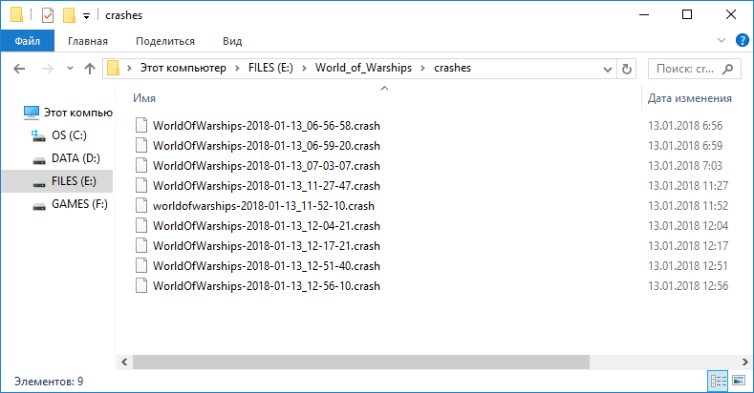Click the date 13.01.2018 11:27
754x393 pixels.
[x=688, y=186]
